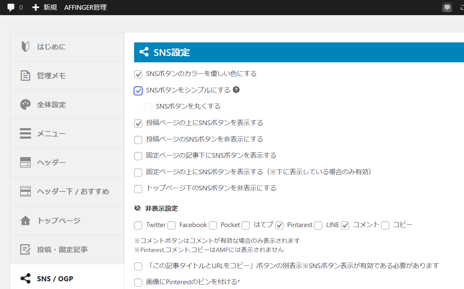This screenshot has height=289, width=464.
Task: Enable 画像にPinterestのピンを付ける option
Action: 138,282
